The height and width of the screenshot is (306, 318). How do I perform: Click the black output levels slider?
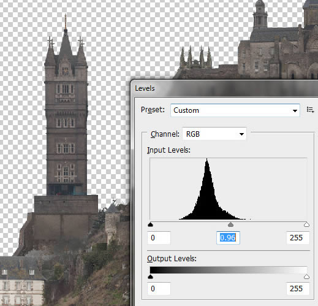[x=150, y=277]
